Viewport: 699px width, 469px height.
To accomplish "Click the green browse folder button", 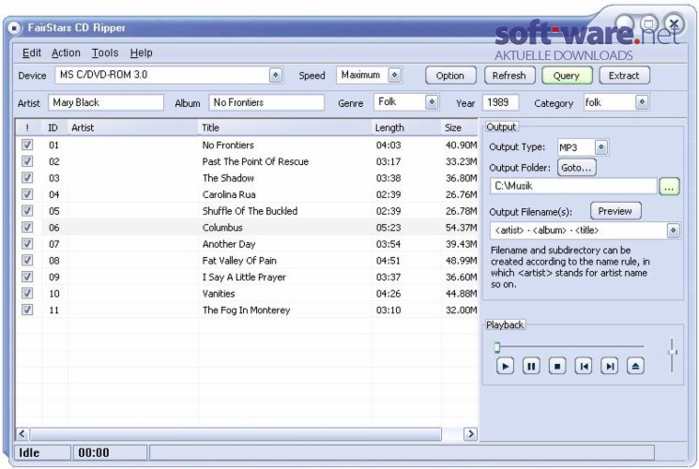I will coord(669,187).
